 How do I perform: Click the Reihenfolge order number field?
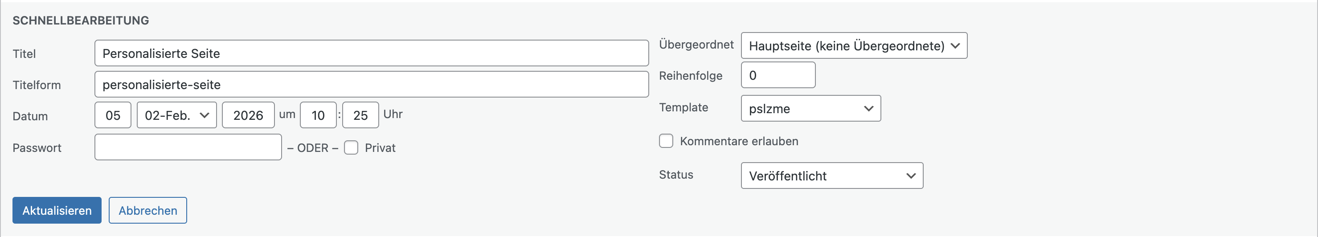pos(778,75)
